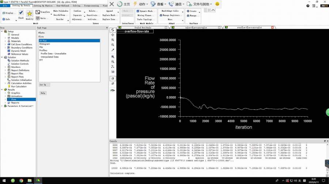Select Run Calculation in the tree
The width and height of the screenshot is (329, 184).
19,86
